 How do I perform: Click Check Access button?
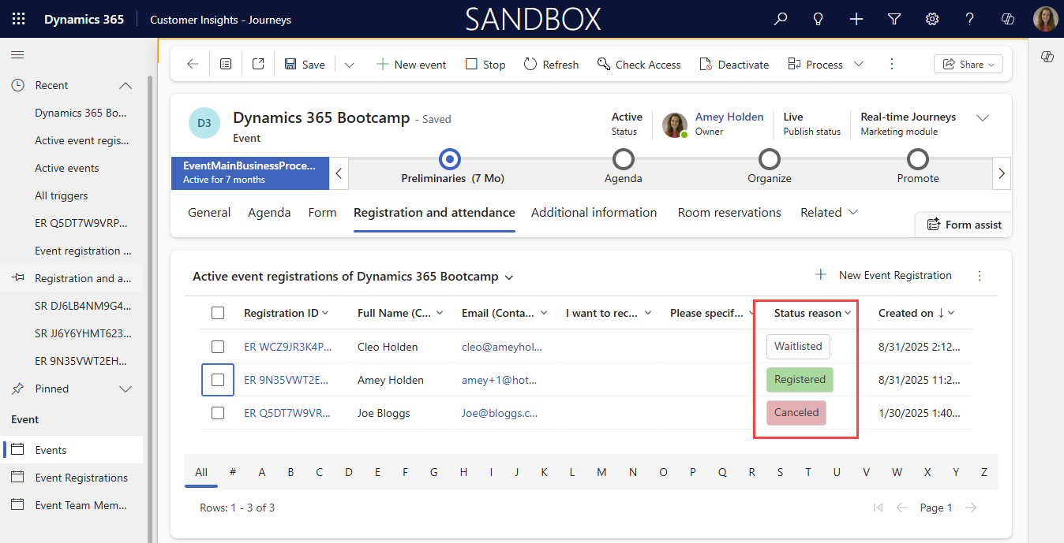click(x=639, y=65)
